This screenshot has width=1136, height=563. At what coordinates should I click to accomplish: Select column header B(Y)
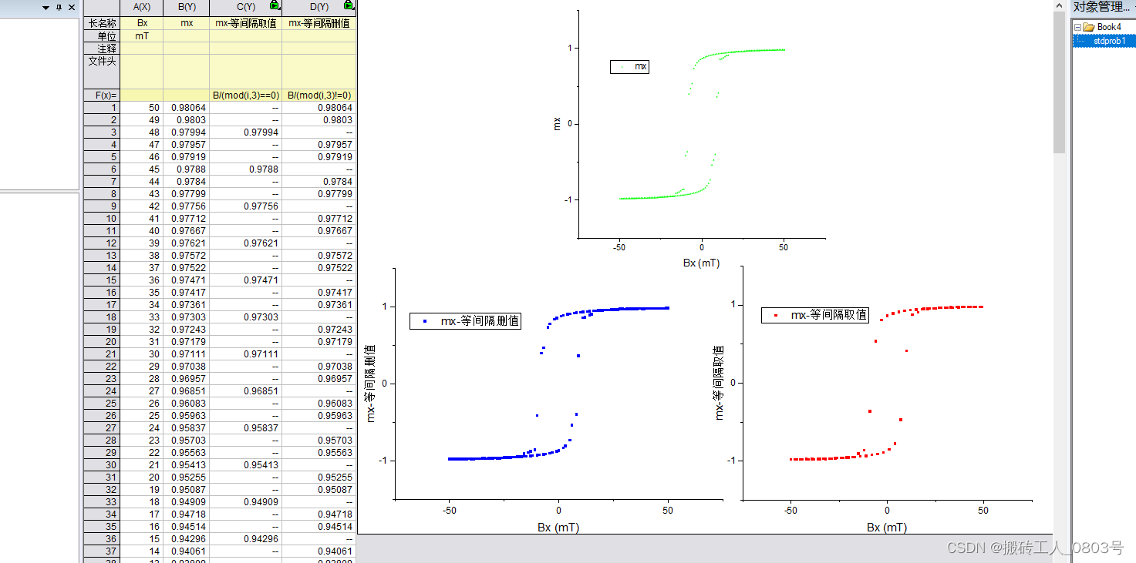pos(186,7)
